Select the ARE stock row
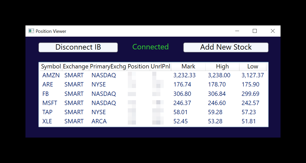Image resolution: width=306 pixels, height=163 pixels. pos(154,84)
